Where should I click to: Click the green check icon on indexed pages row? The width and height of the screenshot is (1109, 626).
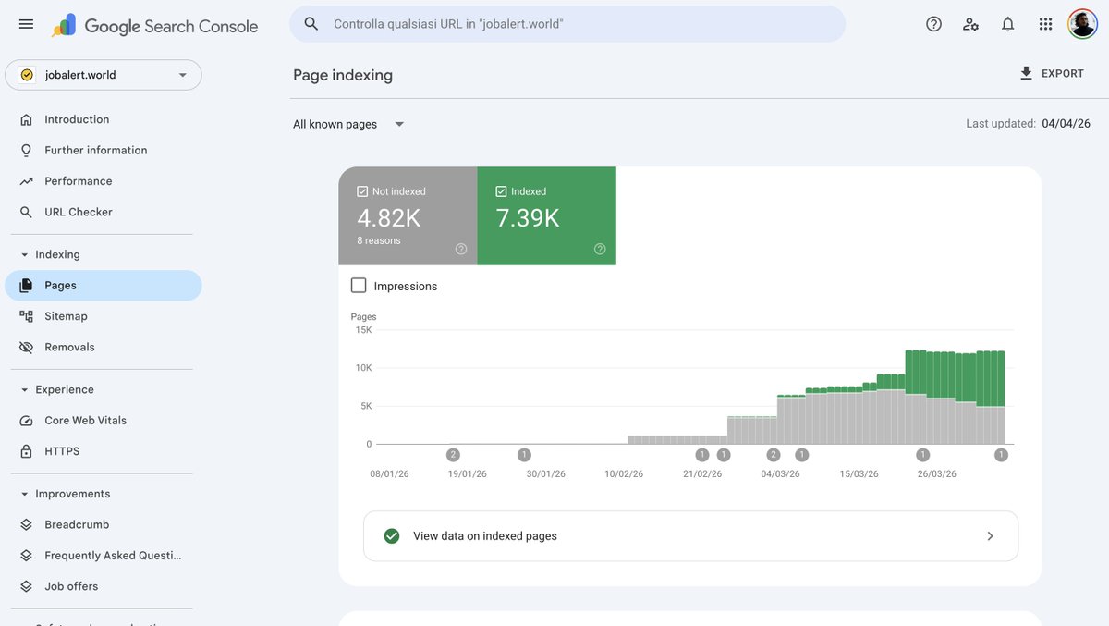click(x=392, y=536)
